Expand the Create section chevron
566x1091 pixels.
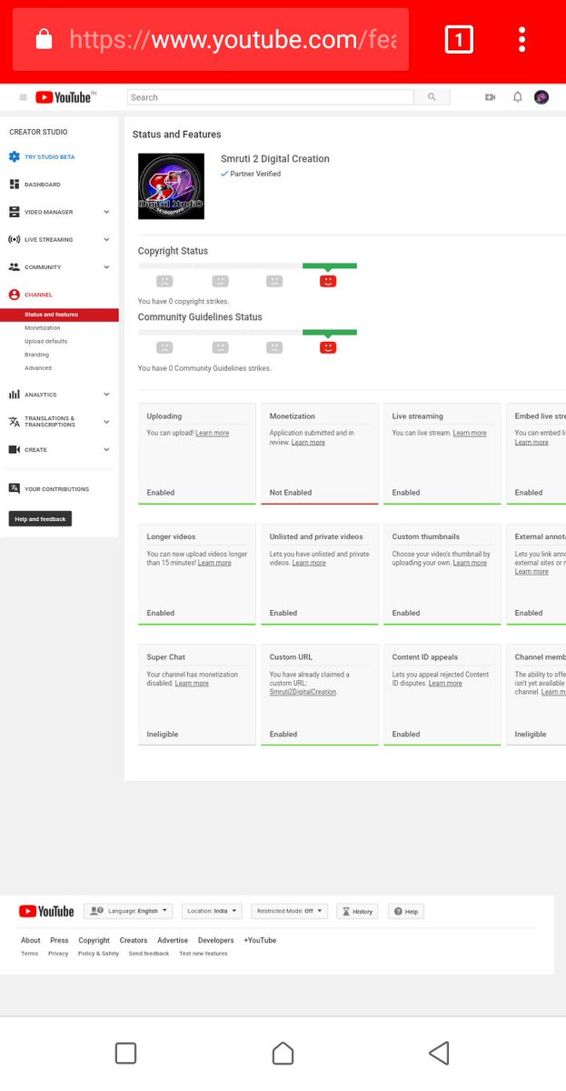pos(106,450)
